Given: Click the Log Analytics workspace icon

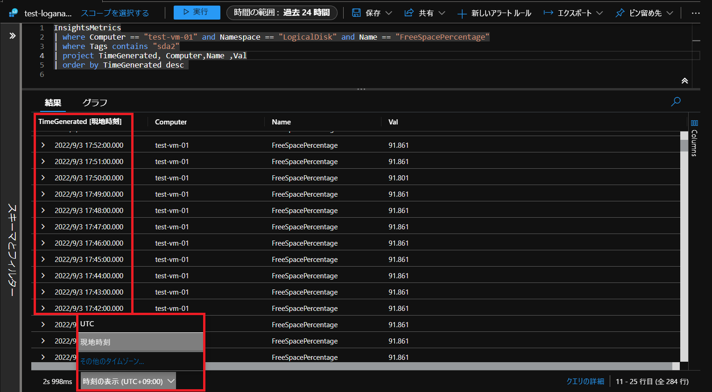Looking at the screenshot, I should [x=13, y=13].
